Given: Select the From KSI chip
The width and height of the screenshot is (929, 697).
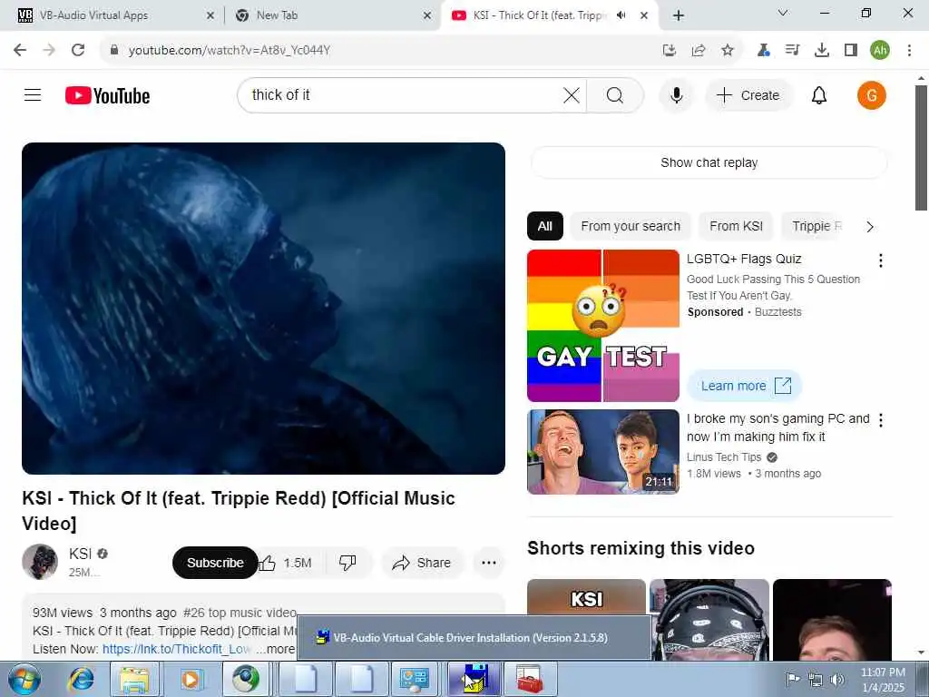Looking at the screenshot, I should pos(736,226).
